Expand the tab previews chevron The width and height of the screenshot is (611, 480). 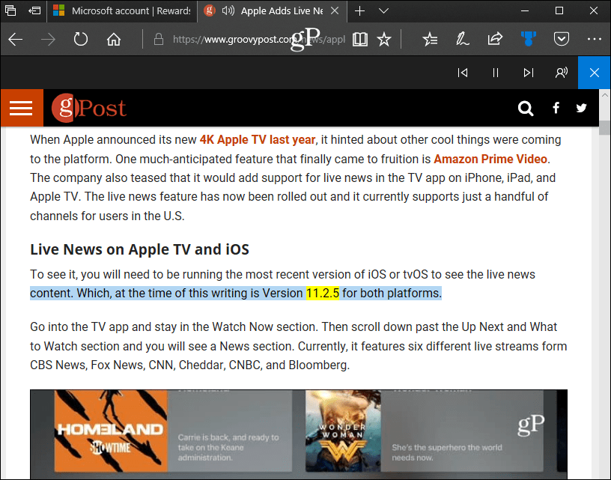pyautogui.click(x=383, y=11)
